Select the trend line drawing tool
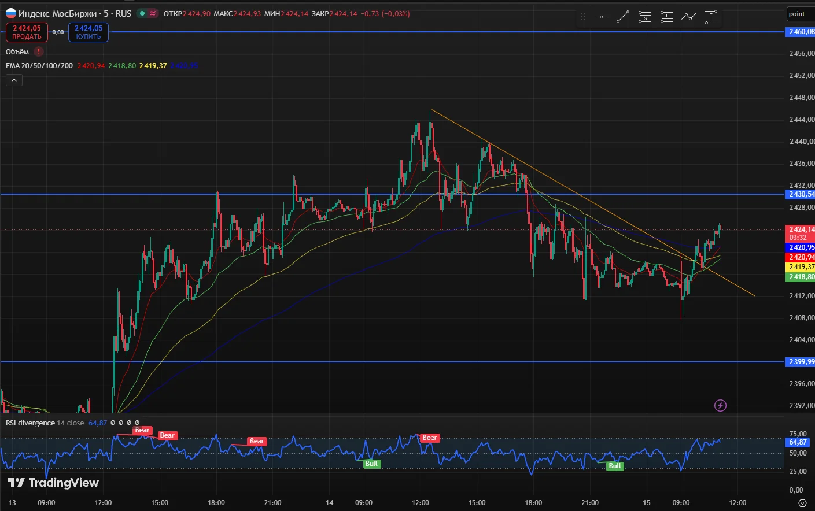The height and width of the screenshot is (511, 815). pos(623,17)
